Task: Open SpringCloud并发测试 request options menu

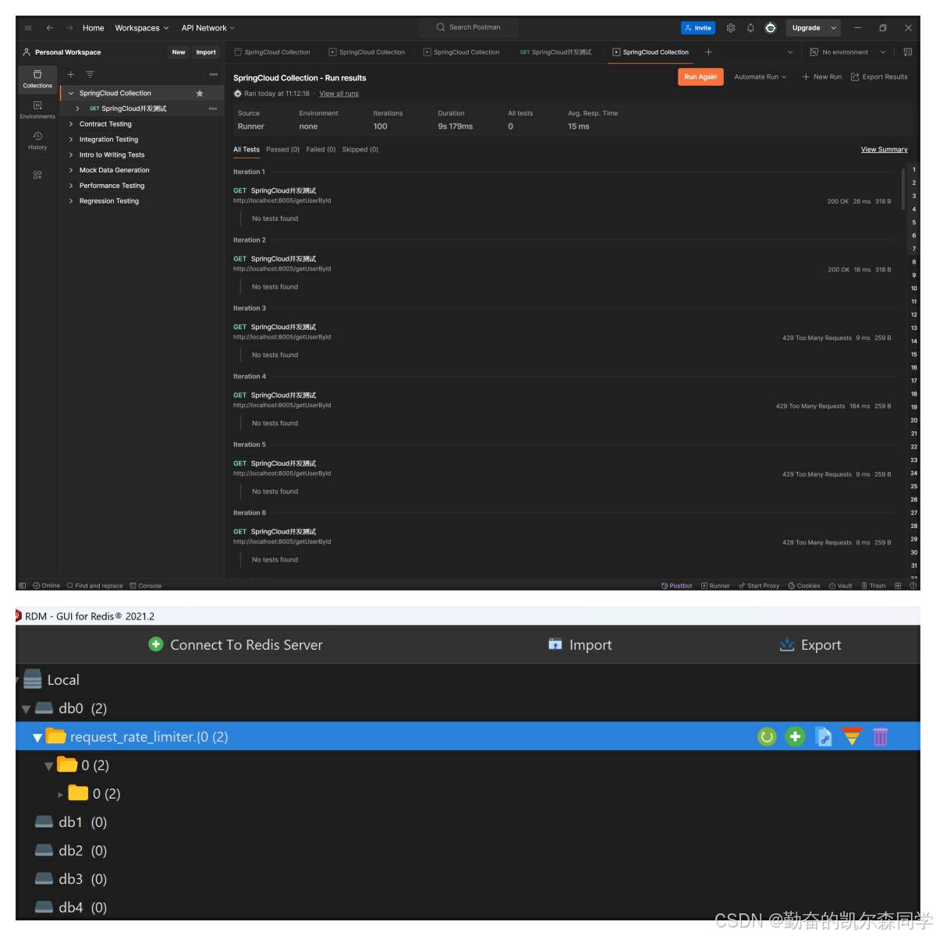Action: (x=213, y=108)
